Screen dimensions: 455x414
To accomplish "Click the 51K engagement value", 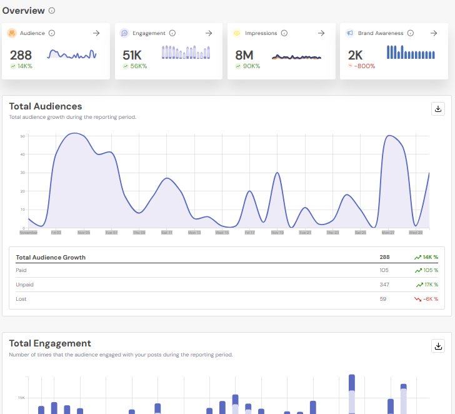I will pyautogui.click(x=132, y=55).
